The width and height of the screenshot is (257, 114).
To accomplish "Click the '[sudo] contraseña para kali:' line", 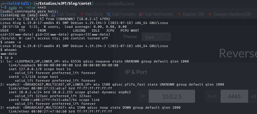I will click(x=29, y=11).
